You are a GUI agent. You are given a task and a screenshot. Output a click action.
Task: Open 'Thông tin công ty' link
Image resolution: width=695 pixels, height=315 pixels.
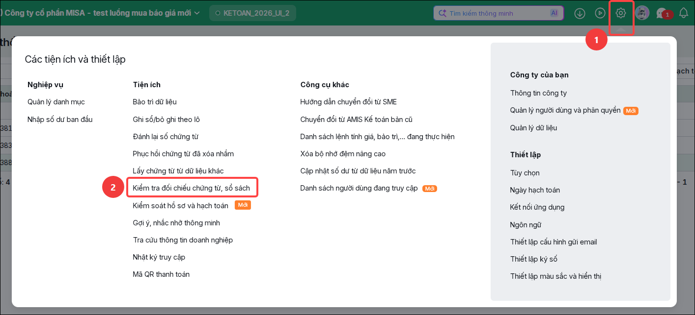(538, 93)
